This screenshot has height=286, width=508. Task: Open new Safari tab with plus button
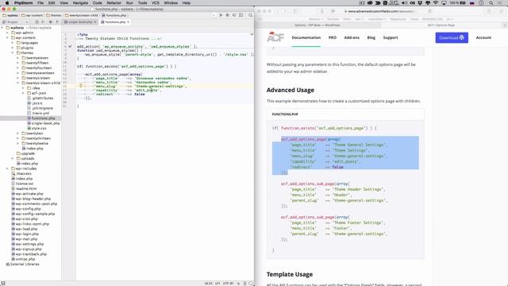[505, 25]
